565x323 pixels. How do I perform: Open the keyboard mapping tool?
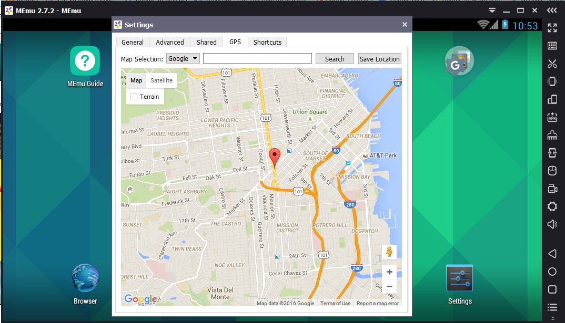(x=552, y=46)
